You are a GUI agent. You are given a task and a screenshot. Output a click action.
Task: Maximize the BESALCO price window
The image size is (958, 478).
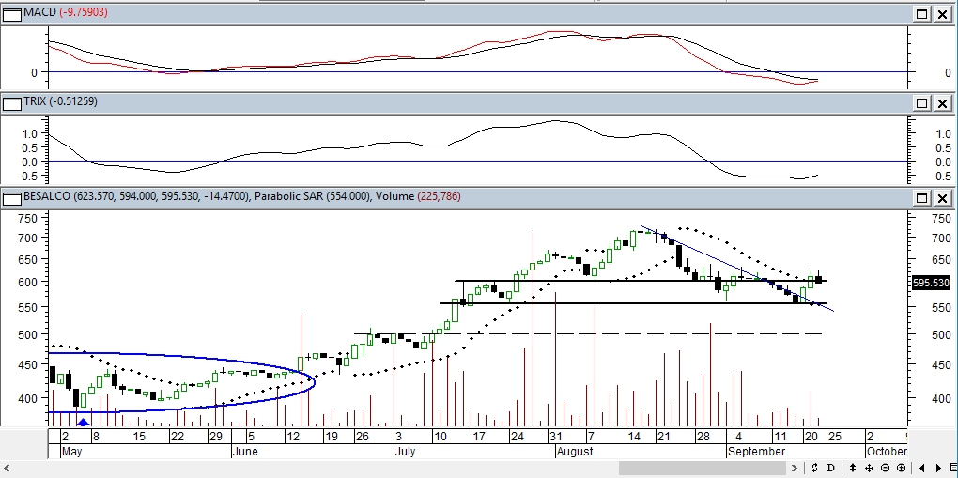922,197
